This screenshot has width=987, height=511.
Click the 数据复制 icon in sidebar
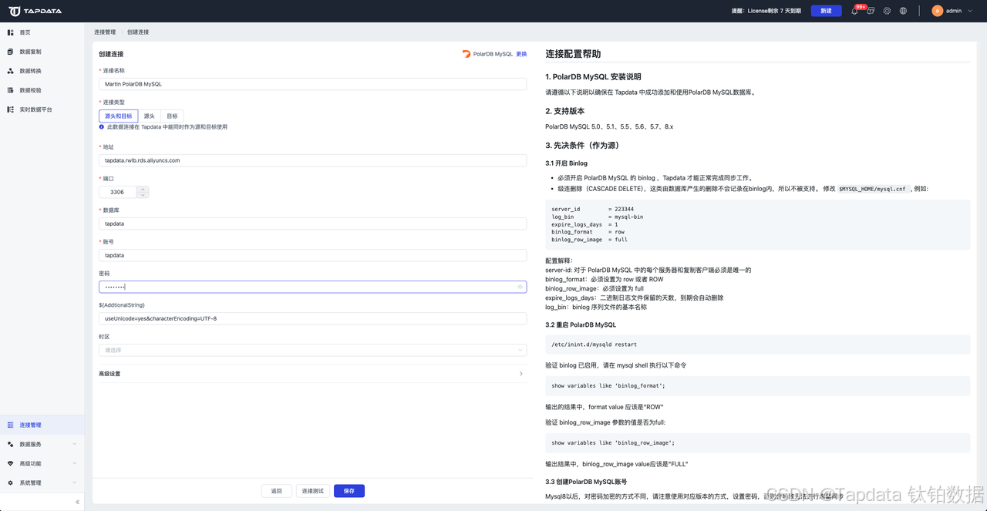pyautogui.click(x=11, y=52)
